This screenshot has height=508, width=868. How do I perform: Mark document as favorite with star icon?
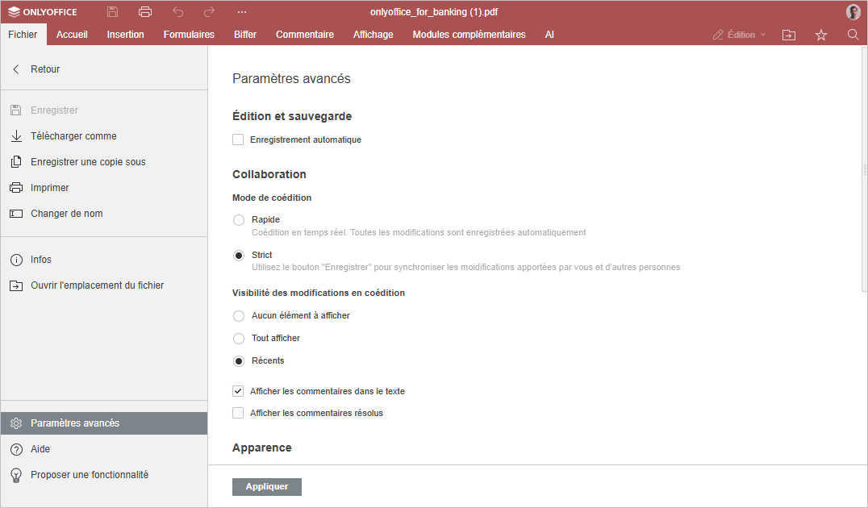tap(821, 35)
